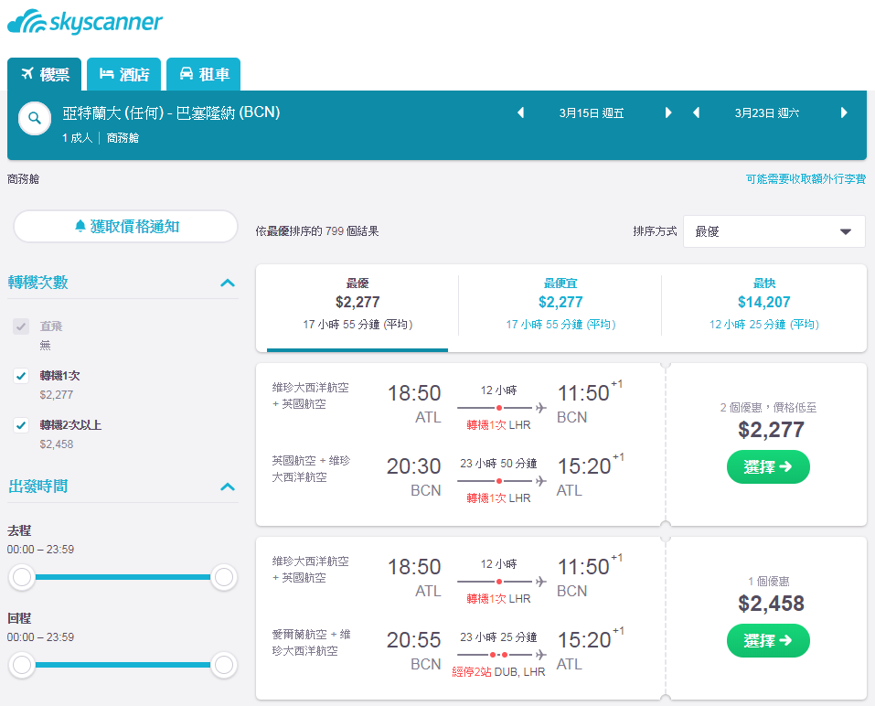Open the 排序方式 sort dropdown
Viewport: 875px width, 706px height.
[774, 231]
